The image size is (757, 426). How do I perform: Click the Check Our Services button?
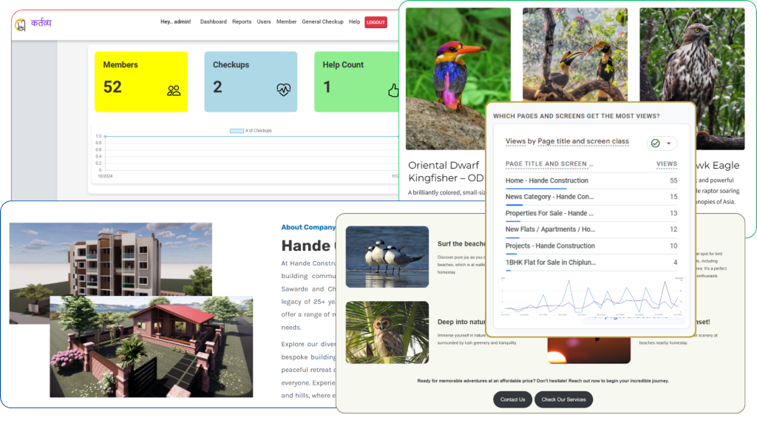564,399
